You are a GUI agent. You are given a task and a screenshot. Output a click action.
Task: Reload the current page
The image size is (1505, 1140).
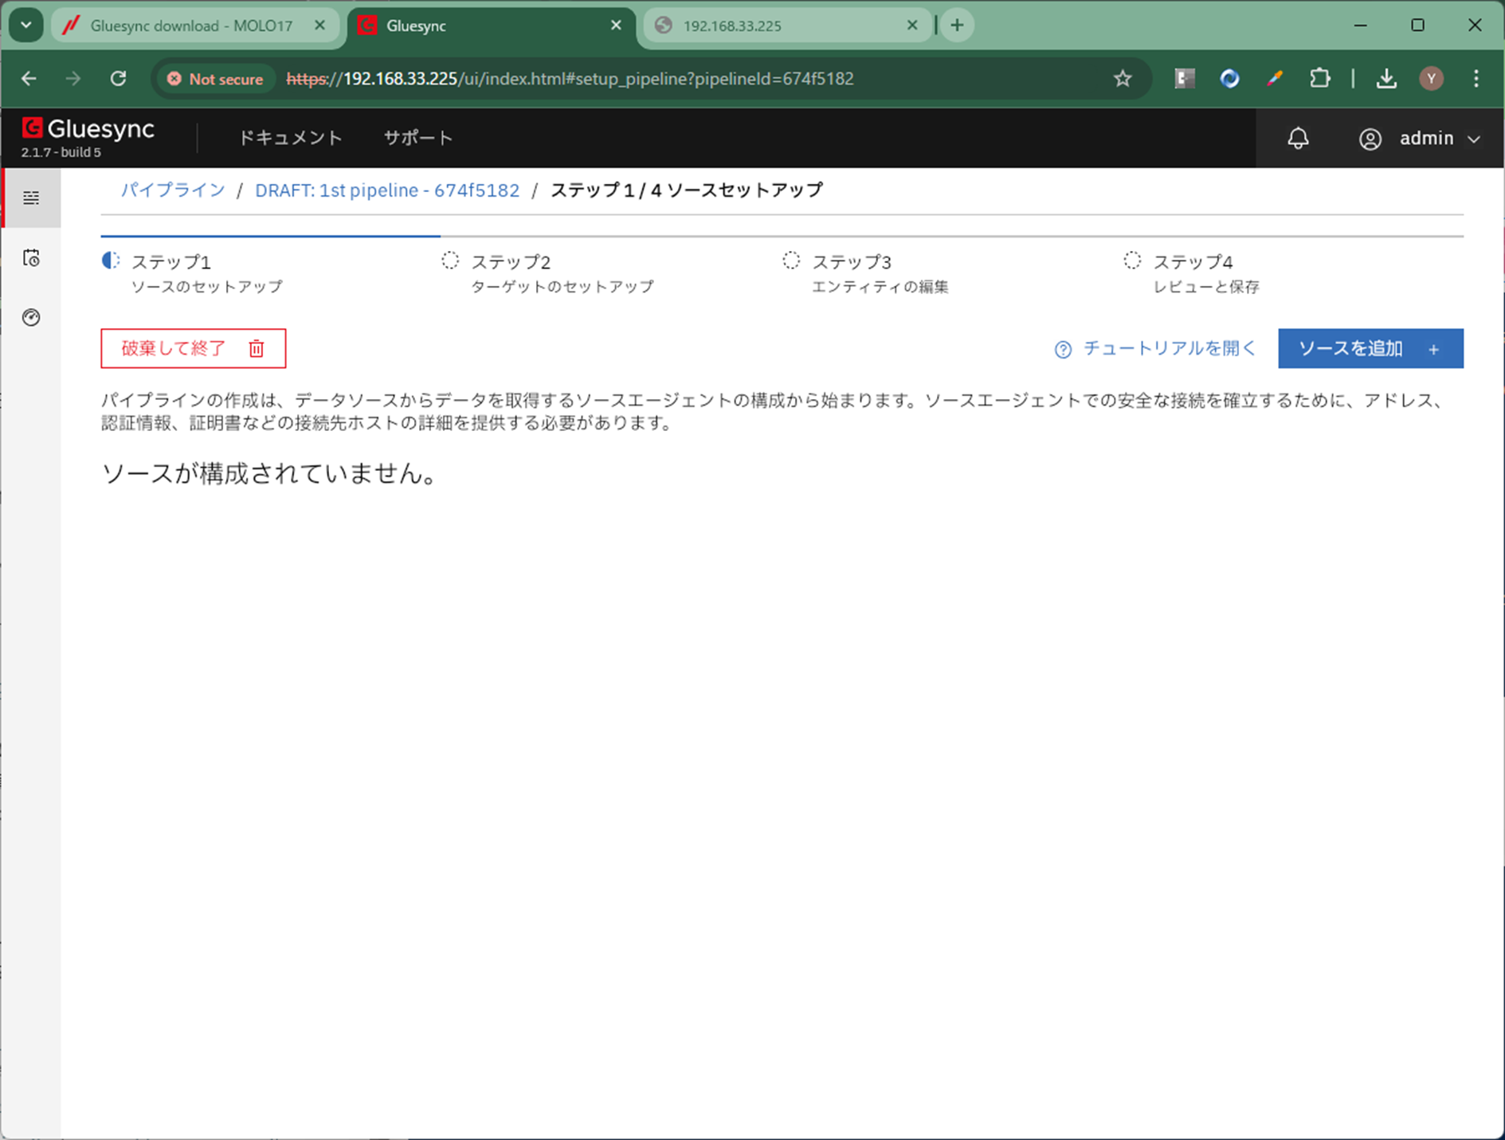[x=119, y=79]
